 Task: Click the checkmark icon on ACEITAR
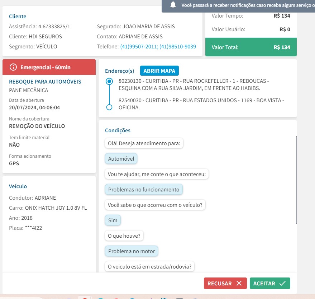pyautogui.click(x=282, y=283)
